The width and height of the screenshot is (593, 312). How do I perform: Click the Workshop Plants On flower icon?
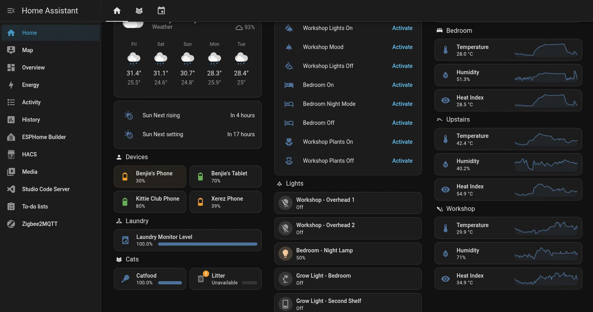click(x=289, y=142)
